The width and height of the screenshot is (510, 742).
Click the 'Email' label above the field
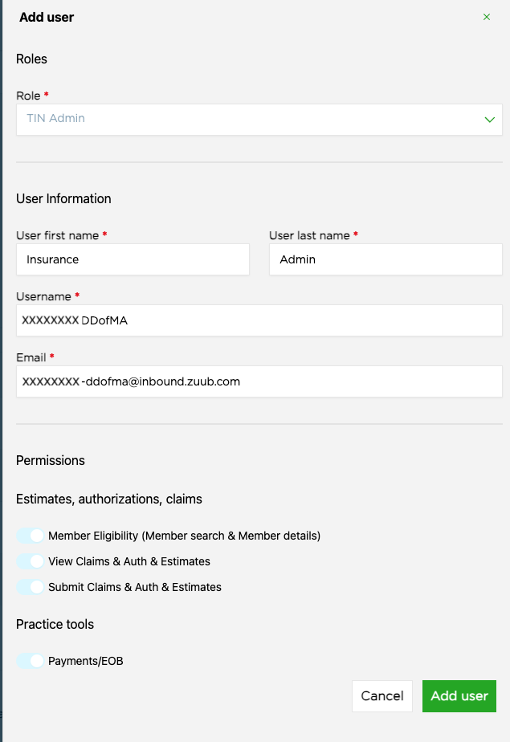pyautogui.click(x=31, y=357)
